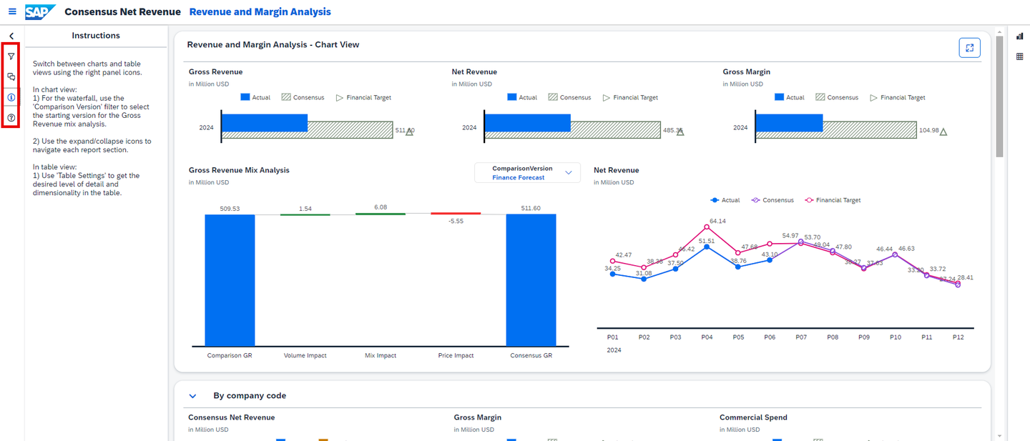This screenshot has height=441, width=1030.
Task: Open the ComparisonVersion Finance Forecast dropdown
Action: [x=527, y=173]
